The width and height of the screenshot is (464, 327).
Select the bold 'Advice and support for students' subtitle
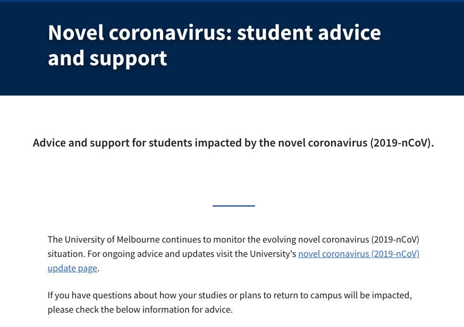coord(233,143)
